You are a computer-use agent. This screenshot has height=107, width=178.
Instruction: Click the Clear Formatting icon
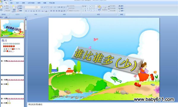47,7
